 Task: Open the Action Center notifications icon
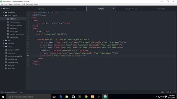pyautogui.click(x=166, y=97)
